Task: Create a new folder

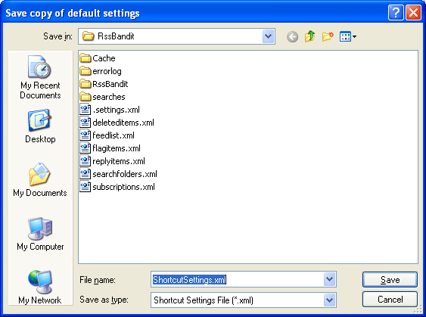Action: point(328,36)
